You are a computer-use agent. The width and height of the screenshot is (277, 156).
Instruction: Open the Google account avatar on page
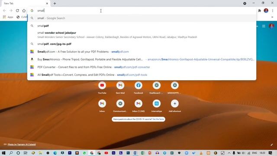(271, 26)
